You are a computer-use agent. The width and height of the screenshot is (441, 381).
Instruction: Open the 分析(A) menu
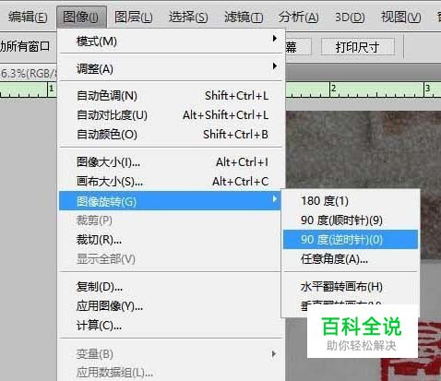point(298,17)
